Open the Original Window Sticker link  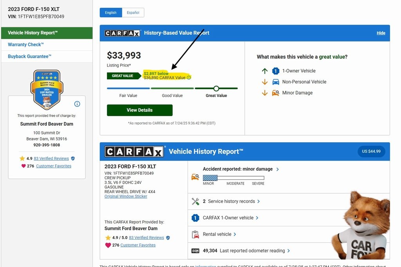click(x=126, y=196)
